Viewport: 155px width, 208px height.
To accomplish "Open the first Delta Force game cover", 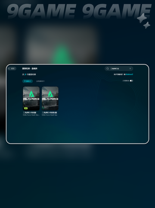I will tap(31, 98).
